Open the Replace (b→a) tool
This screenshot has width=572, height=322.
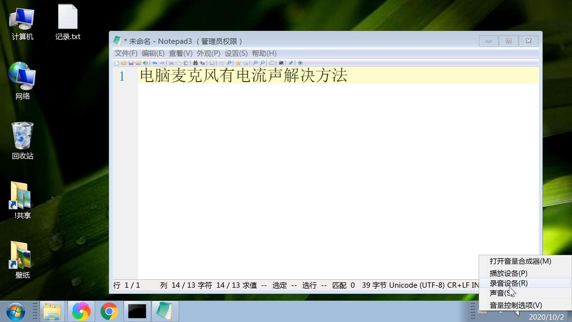click(x=202, y=63)
